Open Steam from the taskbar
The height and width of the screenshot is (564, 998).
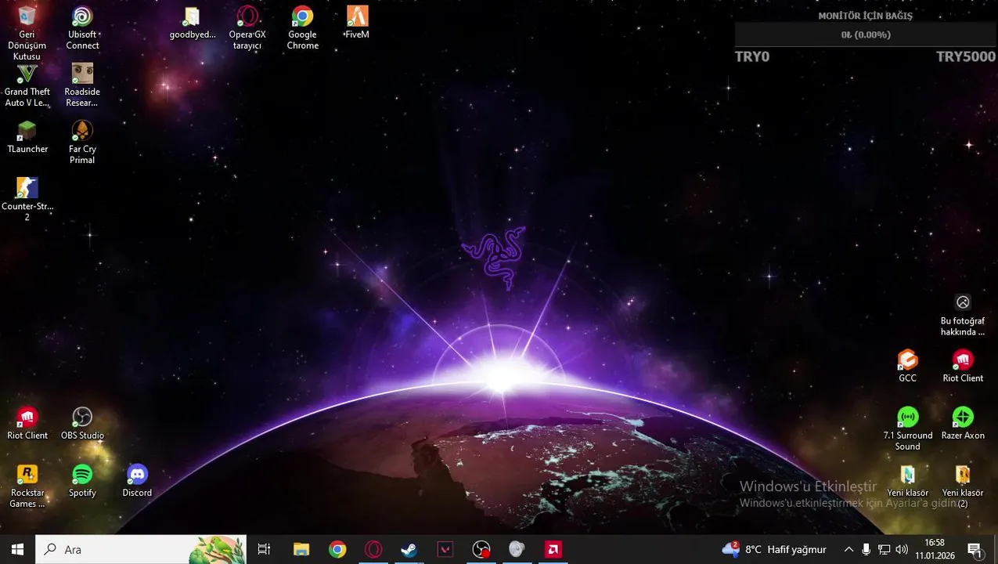[409, 549]
